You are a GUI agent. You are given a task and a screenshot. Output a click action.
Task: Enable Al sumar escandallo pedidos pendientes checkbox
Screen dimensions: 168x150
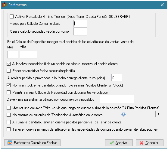pos(8,122)
